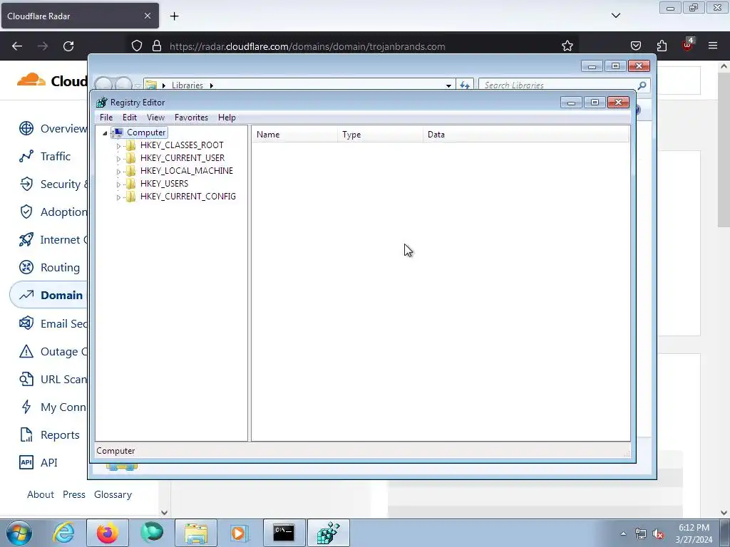Collapse the Computer tree node

pyautogui.click(x=105, y=133)
